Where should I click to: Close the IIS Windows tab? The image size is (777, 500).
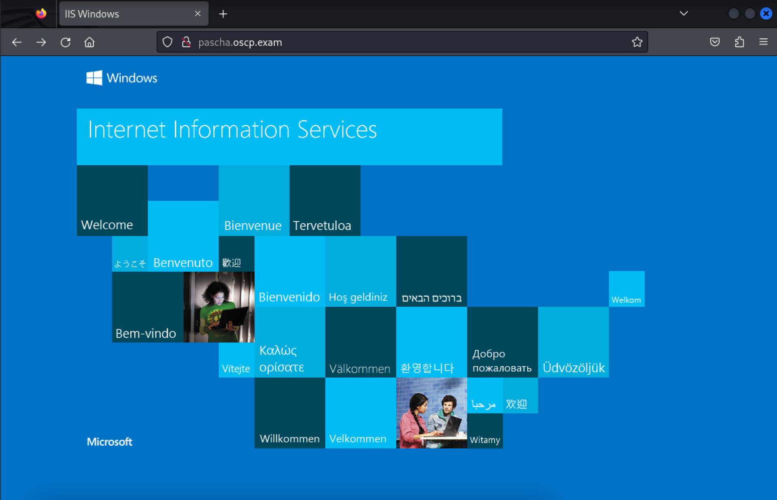(197, 14)
